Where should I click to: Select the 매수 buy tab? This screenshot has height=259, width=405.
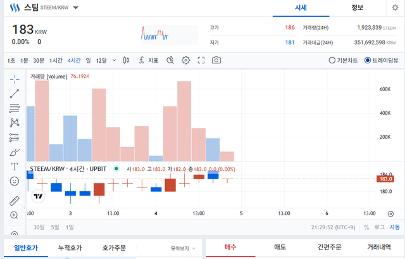pos(230,247)
